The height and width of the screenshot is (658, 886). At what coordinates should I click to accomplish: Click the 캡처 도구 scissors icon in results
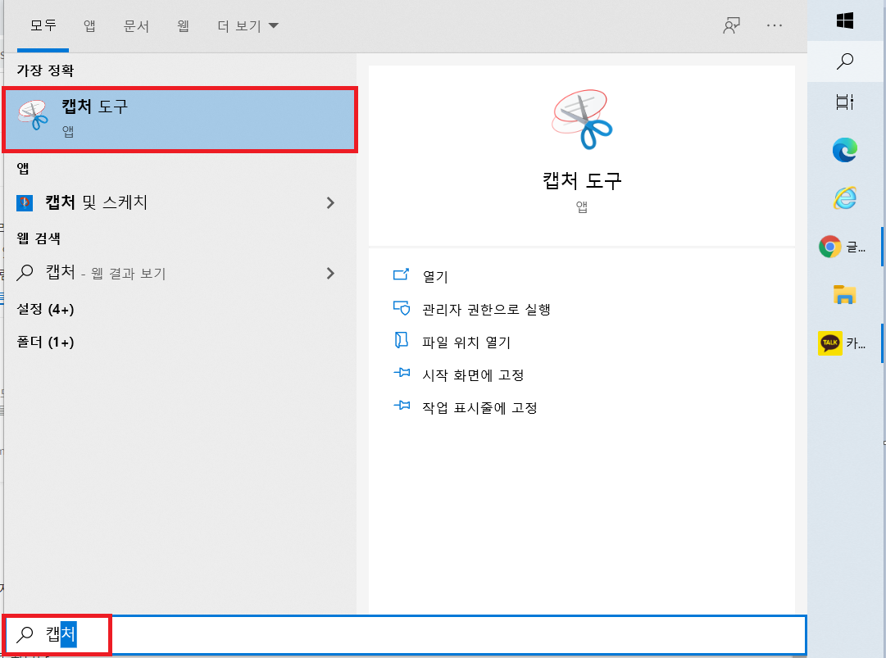(34, 115)
